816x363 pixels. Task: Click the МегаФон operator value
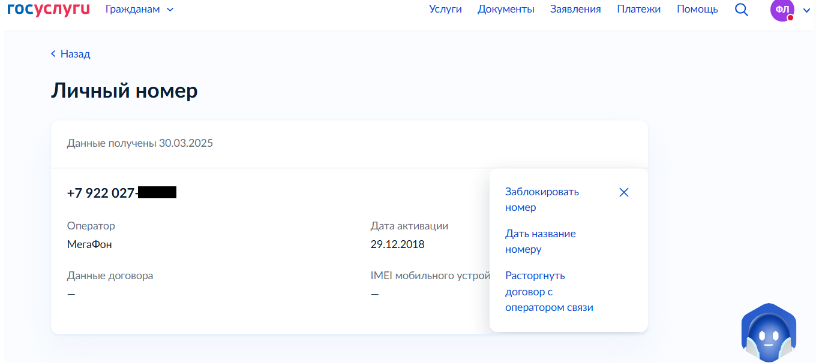(x=89, y=244)
